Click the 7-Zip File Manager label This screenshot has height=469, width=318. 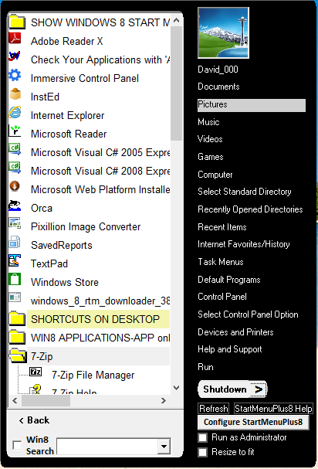[x=93, y=375]
